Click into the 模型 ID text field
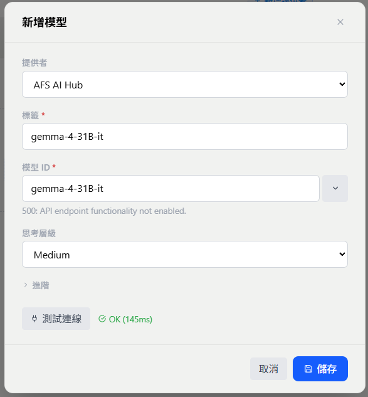The height and width of the screenshot is (397, 368). tap(171, 188)
